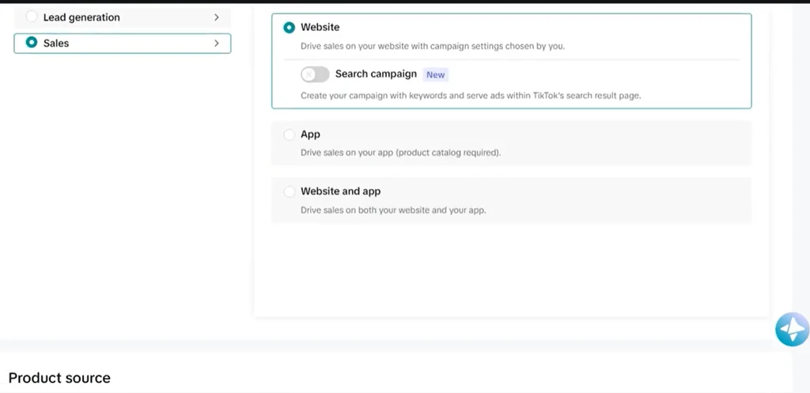Screen dimensions: 810x393
Task: Choose the App radio option
Action: coord(290,134)
